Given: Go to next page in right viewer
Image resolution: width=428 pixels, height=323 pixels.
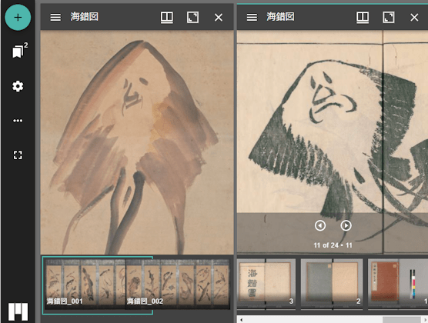Looking at the screenshot, I should (x=346, y=225).
